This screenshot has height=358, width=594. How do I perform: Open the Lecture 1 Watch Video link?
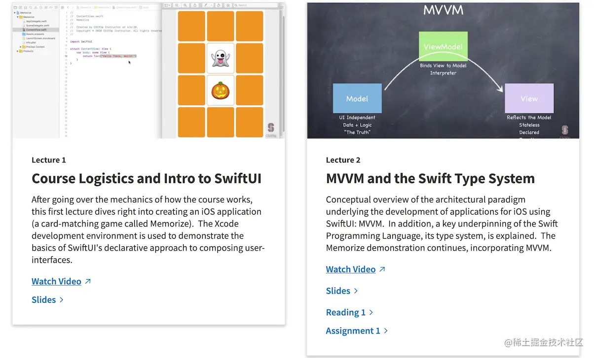(56, 281)
